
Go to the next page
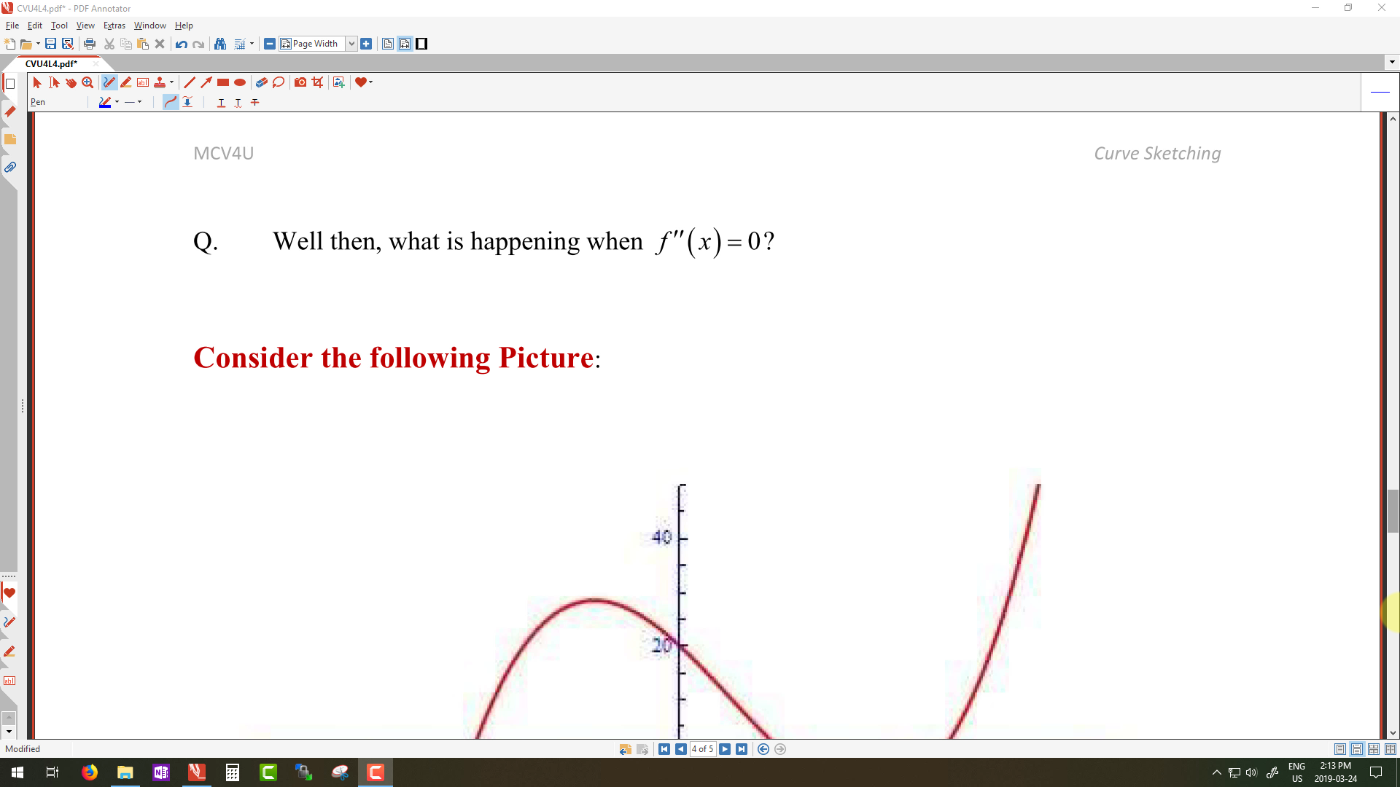point(725,749)
